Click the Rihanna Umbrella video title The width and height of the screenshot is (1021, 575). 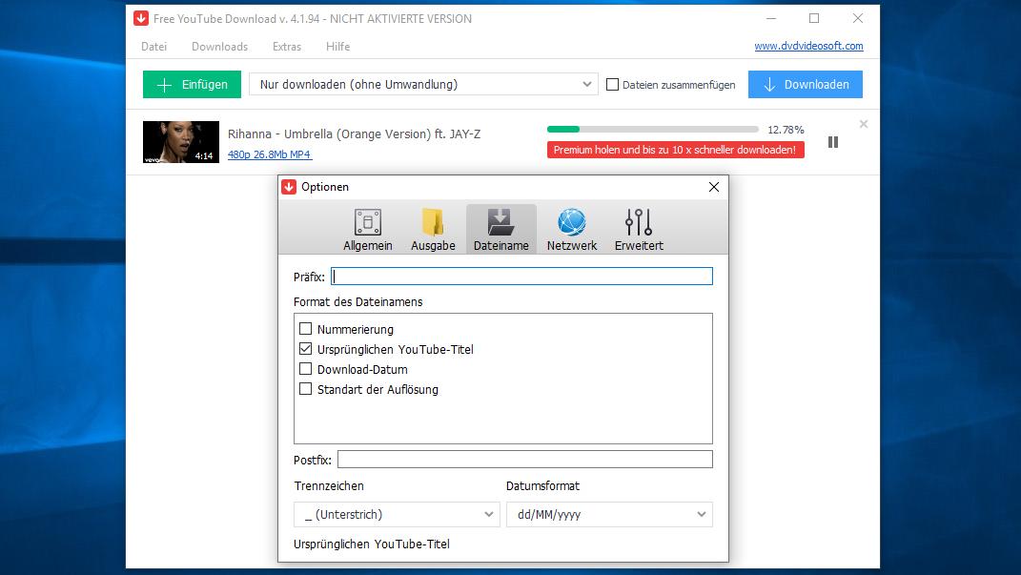[x=355, y=134]
